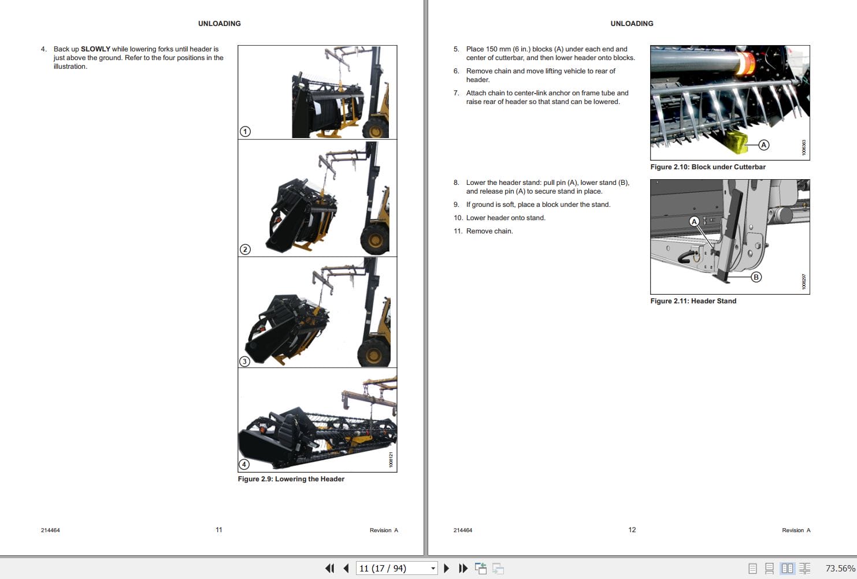Click Figure 2.9 lowering header position 1 image

click(317, 92)
